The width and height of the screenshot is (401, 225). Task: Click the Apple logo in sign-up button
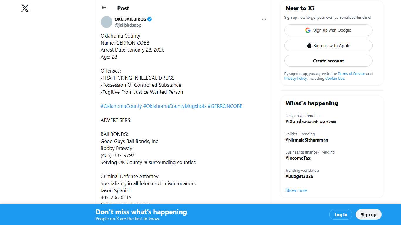309,46
